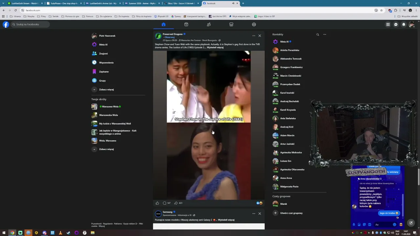Open the Facebook logo home link
Screen dimensions: 420x236
[6, 24]
